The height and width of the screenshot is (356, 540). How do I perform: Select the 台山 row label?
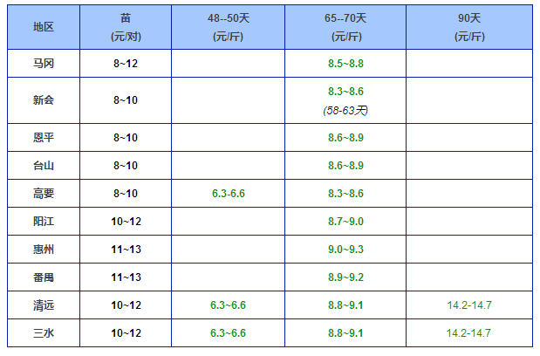(x=44, y=165)
